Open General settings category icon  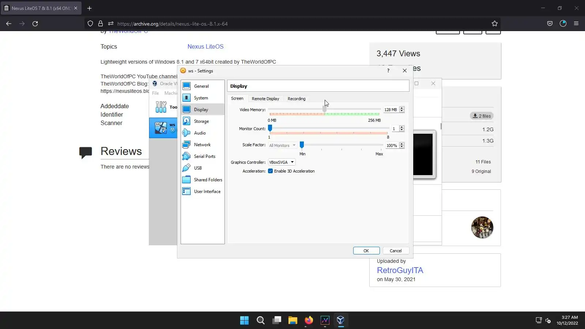pyautogui.click(x=186, y=86)
